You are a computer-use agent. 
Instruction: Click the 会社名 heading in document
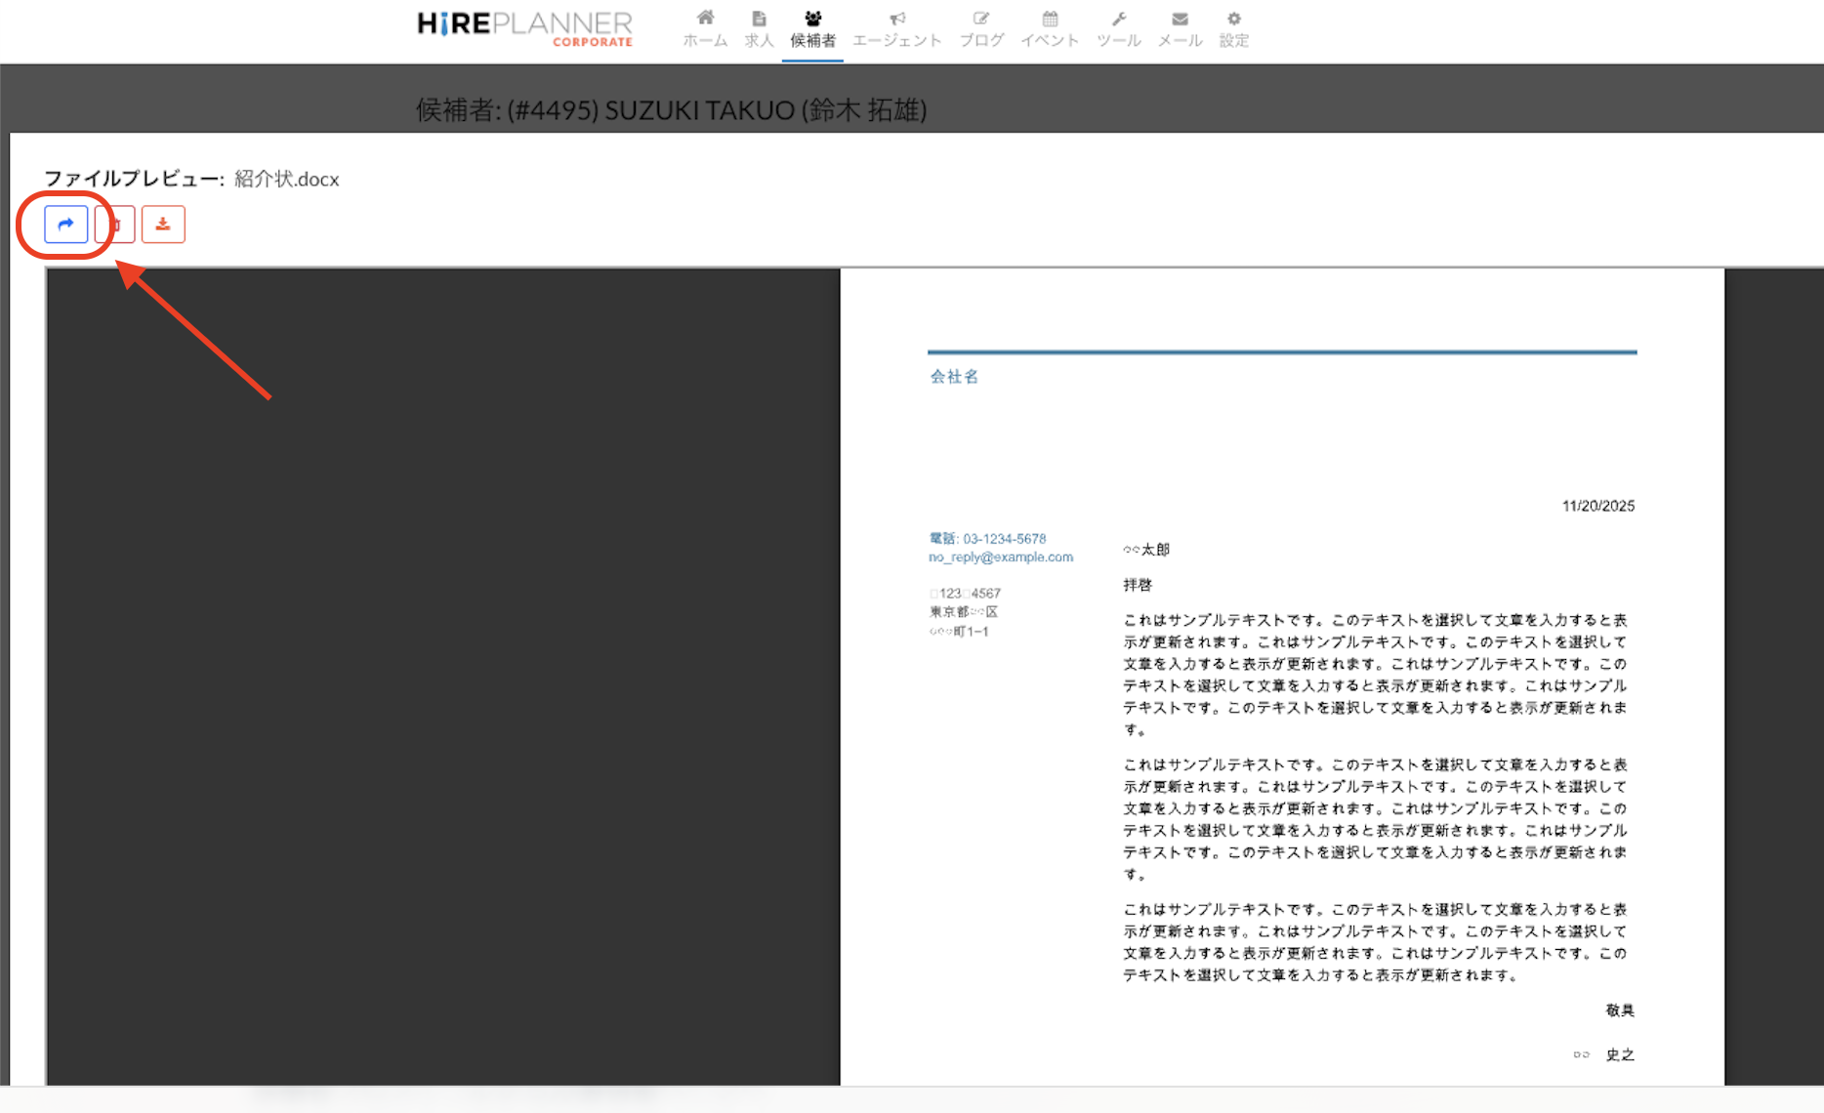[x=954, y=377]
